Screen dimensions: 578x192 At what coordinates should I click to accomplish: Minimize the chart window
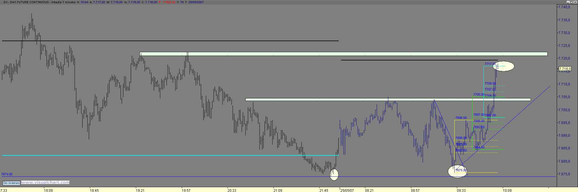569,2
